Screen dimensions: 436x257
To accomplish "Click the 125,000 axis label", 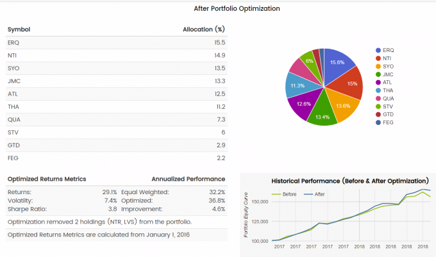I will pyautogui.click(x=260, y=222).
